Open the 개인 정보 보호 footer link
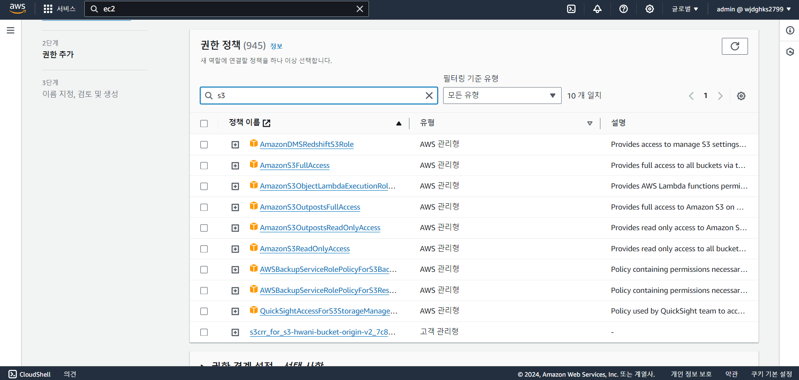Screen dimensions: 799x380 click(x=691, y=374)
